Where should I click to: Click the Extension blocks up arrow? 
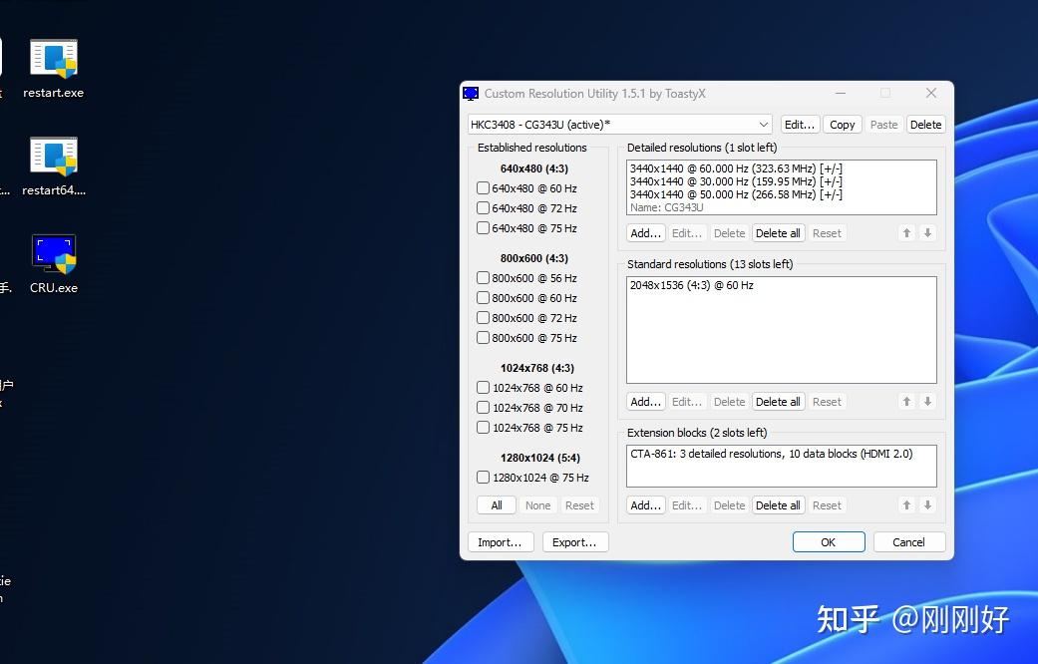point(907,505)
